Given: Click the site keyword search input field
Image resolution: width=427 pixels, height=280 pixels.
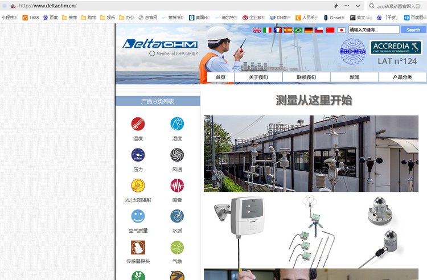Looking at the screenshot, I should pyautogui.click(x=373, y=30).
